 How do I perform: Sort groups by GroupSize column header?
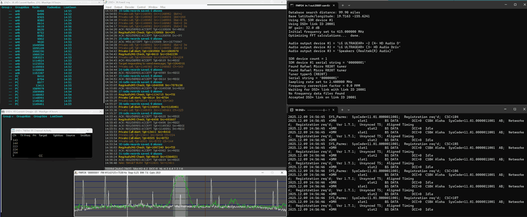(x=40, y=117)
